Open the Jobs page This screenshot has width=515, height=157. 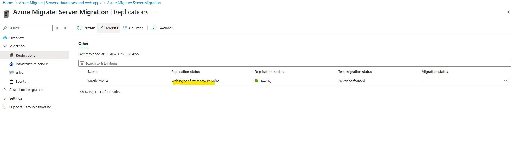(x=19, y=73)
